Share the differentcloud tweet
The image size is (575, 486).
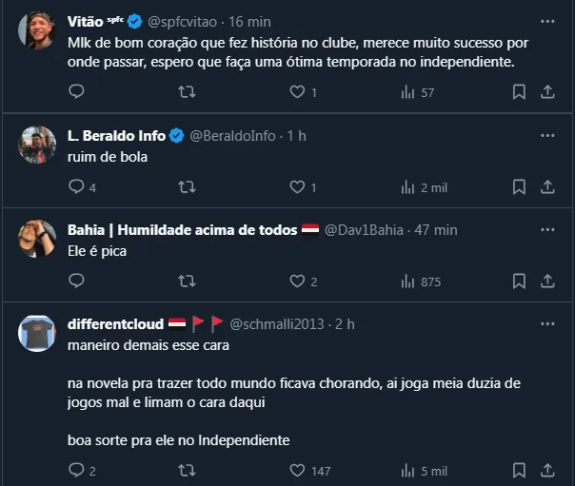[x=547, y=470]
